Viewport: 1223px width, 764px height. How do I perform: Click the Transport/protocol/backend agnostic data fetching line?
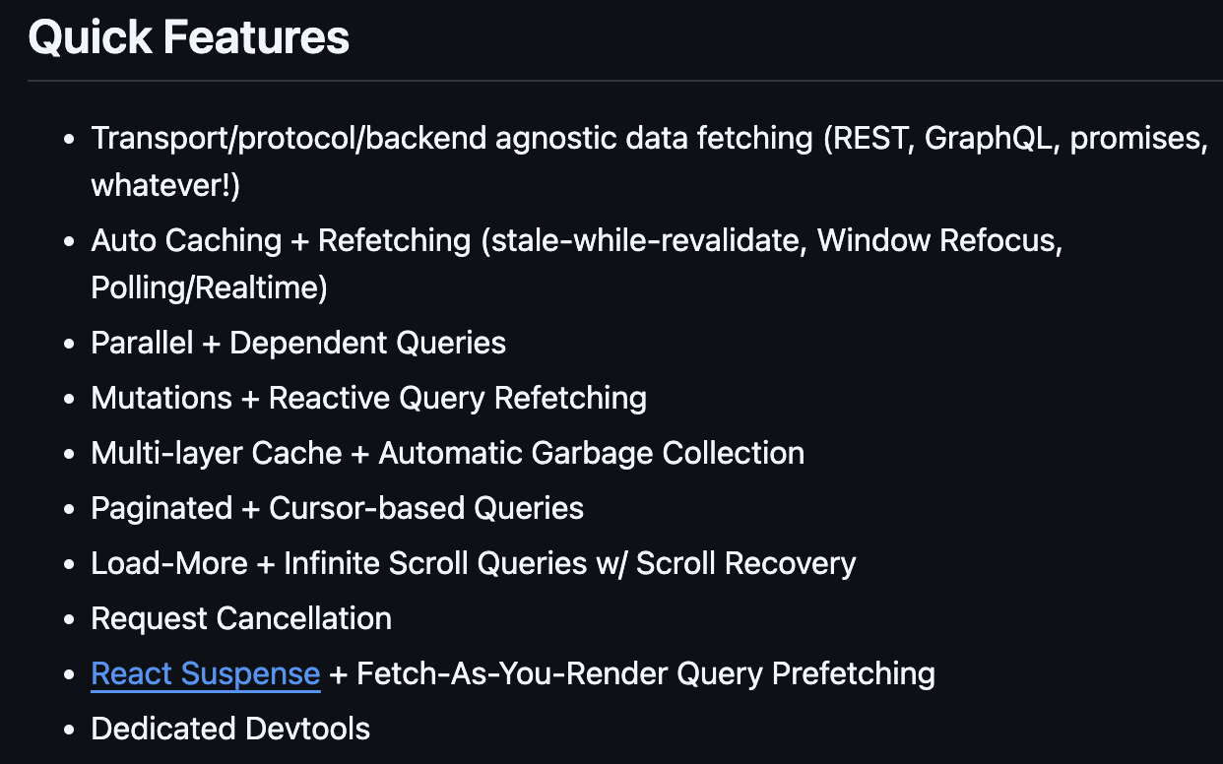(x=649, y=139)
